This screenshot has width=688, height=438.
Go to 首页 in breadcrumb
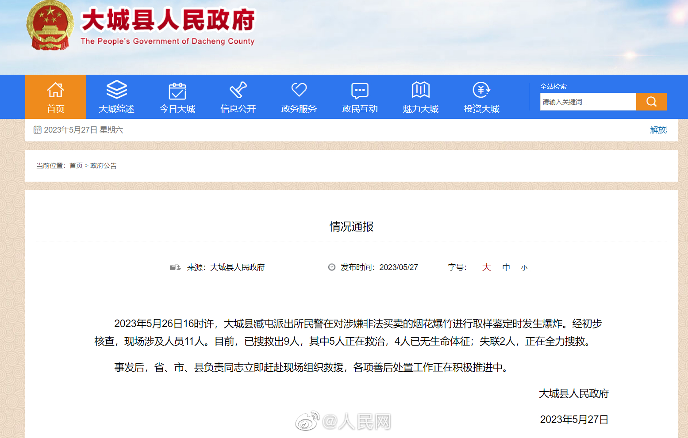76,166
